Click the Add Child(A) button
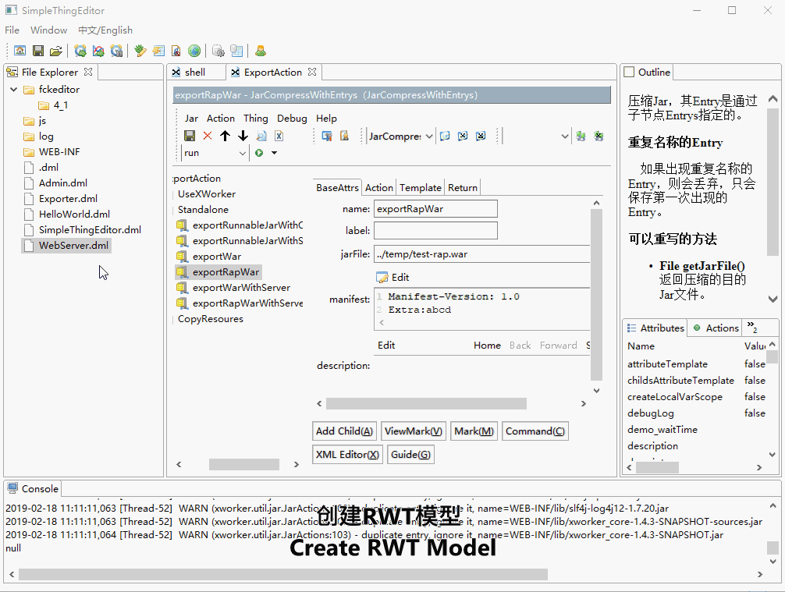The image size is (785, 592). point(344,431)
